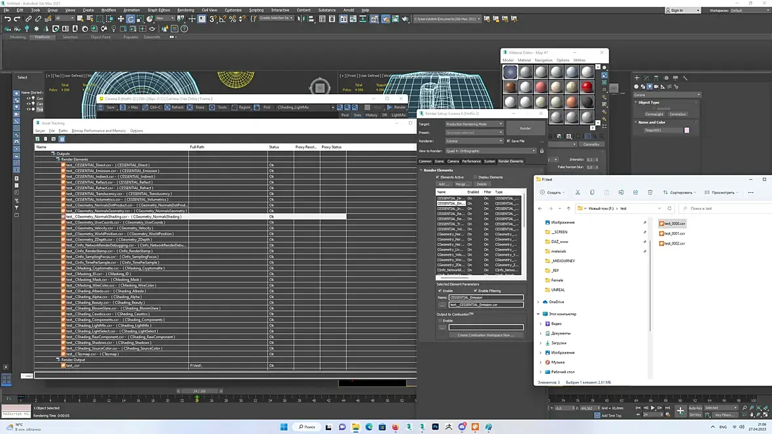This screenshot has height=434, width=772.
Task: Uncheck the Elements Active checkbox
Action: coord(438,177)
